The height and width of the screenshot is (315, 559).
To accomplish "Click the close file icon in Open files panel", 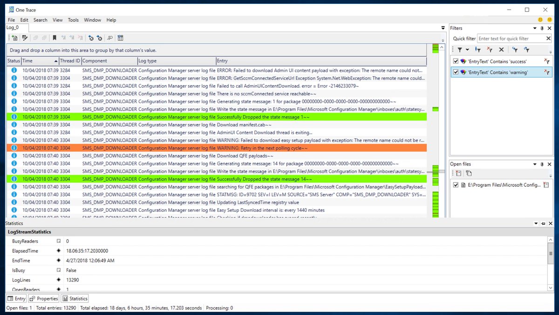I will (458, 173).
